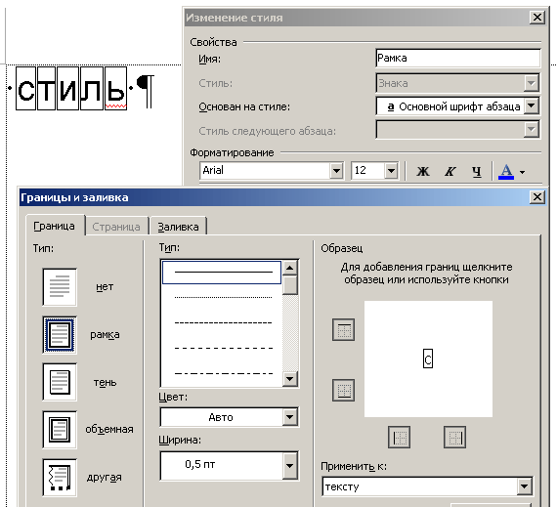Apply italic (К) formatting

pos(450,172)
